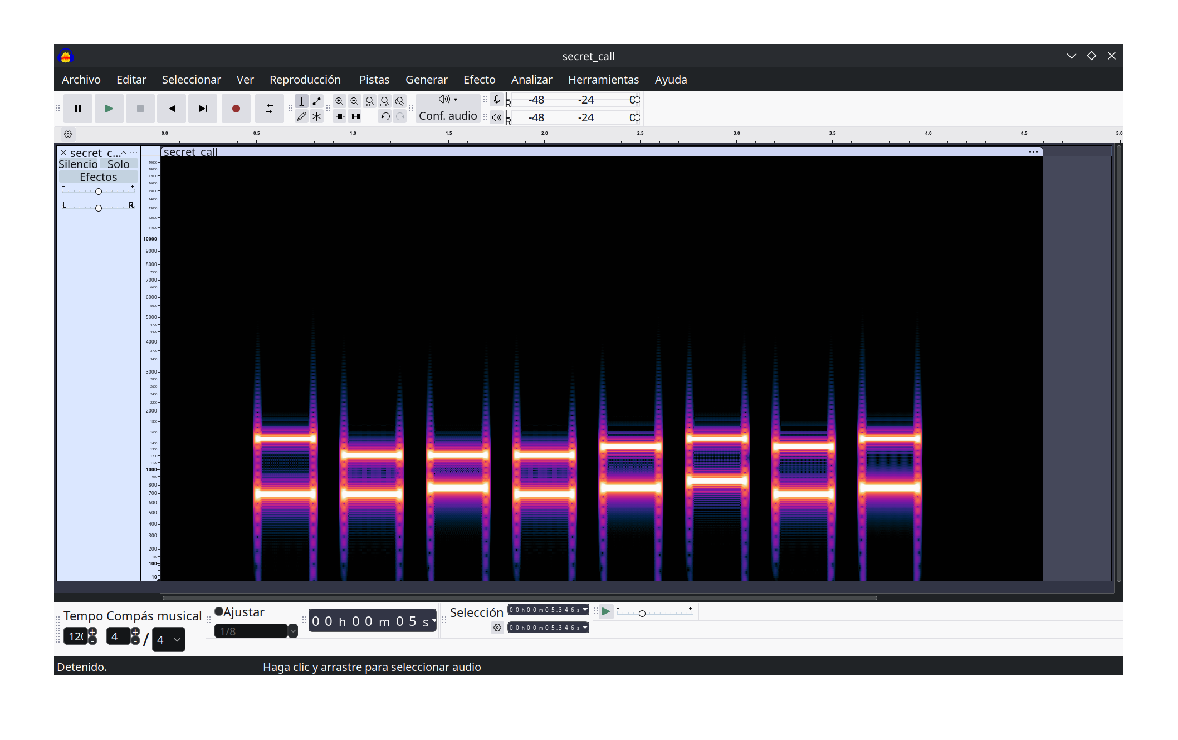Enable Solo on the secret_call track
This screenshot has height=740, width=1178.
(x=118, y=164)
